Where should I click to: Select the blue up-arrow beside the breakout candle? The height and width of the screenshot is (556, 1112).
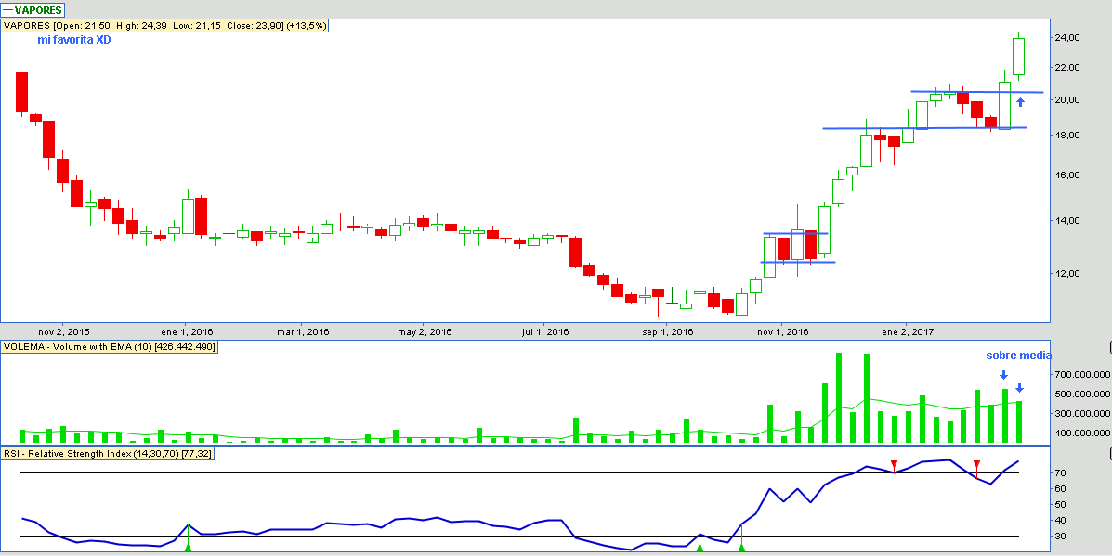pyautogui.click(x=1020, y=103)
